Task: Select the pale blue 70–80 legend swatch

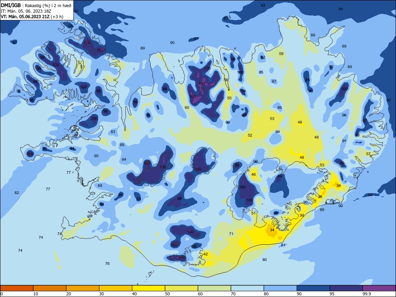Action: [x=247, y=288]
